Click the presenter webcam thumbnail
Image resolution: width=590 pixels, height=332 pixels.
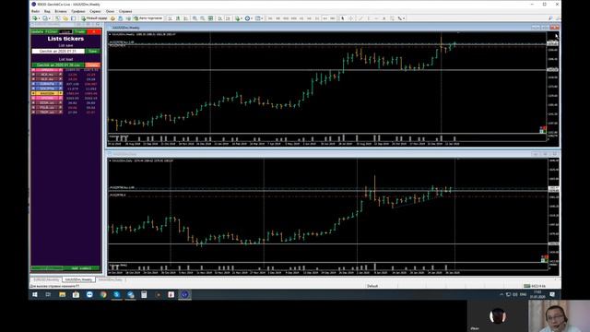coord(560,316)
